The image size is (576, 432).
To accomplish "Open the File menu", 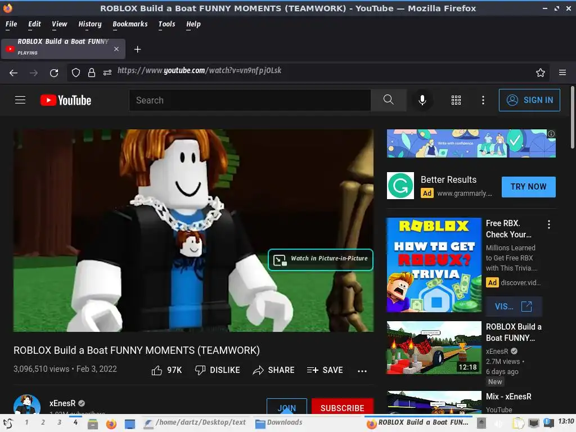I will tap(11, 24).
